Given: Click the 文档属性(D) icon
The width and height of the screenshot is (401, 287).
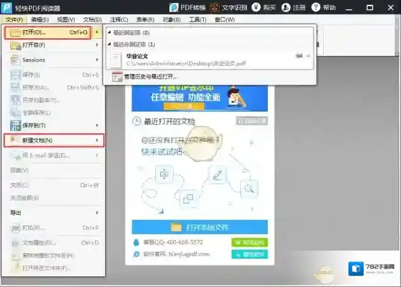Looking at the screenshot, I should (15, 243).
